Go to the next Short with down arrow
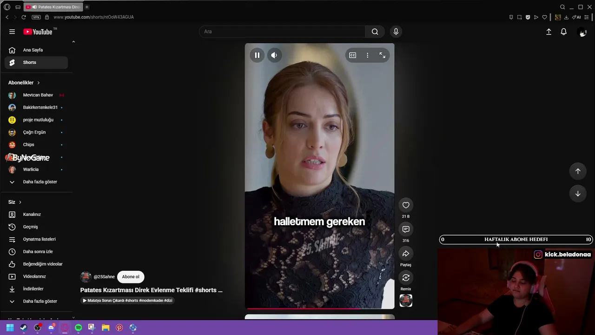Viewport: 595px width, 335px height. pos(578,194)
